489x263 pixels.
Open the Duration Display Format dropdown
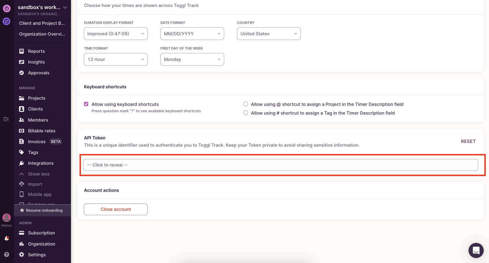coord(115,34)
